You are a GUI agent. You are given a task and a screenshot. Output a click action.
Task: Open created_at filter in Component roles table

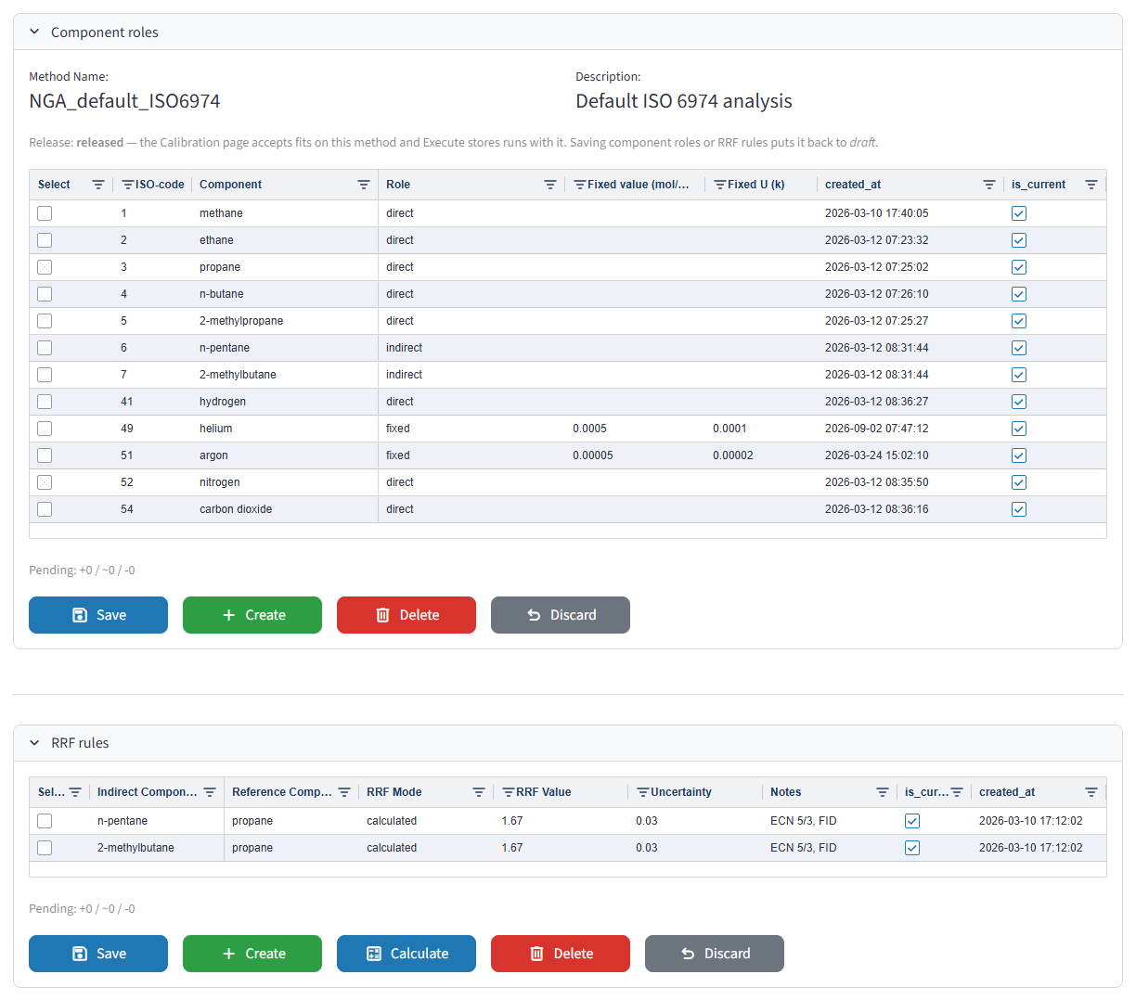tap(989, 185)
